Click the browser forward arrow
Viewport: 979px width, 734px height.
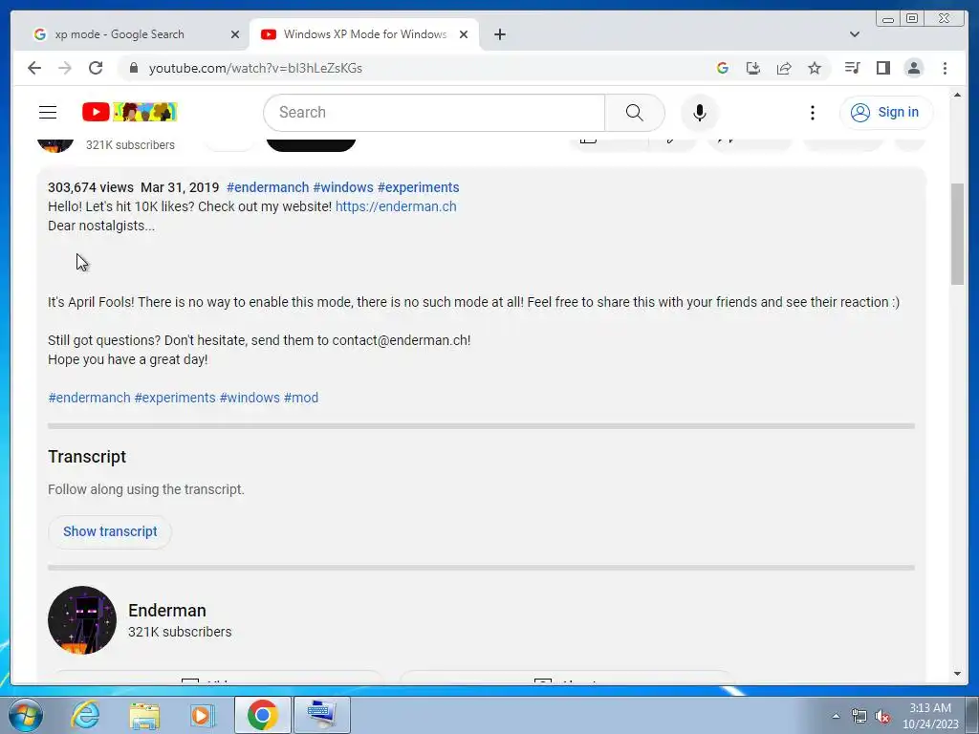pyautogui.click(x=65, y=68)
